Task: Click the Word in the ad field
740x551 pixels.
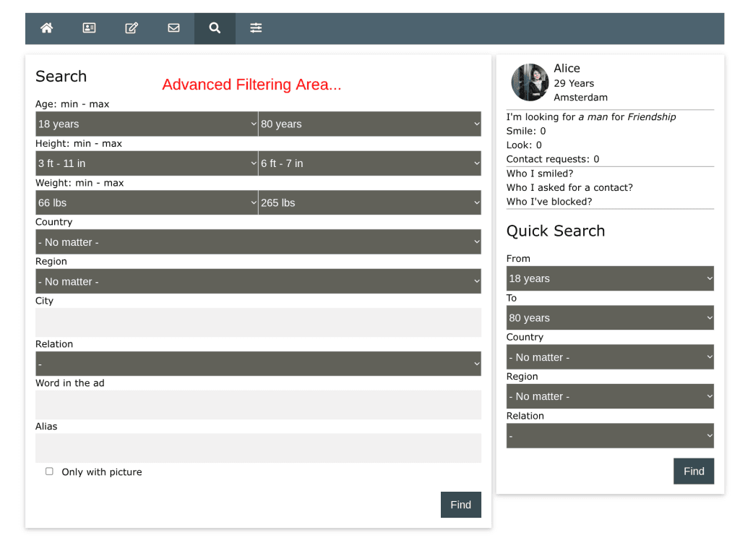Action: pyautogui.click(x=258, y=405)
